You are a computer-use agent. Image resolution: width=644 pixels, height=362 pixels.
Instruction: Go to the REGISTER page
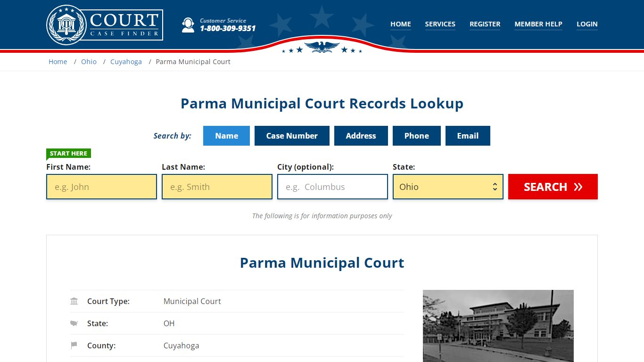point(485,24)
